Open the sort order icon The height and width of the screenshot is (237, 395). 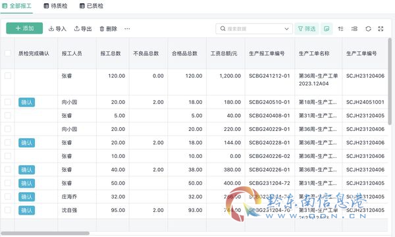340,29
